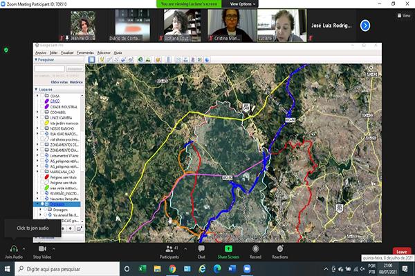
Task: Check the COOHABEL folder checkbox
Action: 41,112
